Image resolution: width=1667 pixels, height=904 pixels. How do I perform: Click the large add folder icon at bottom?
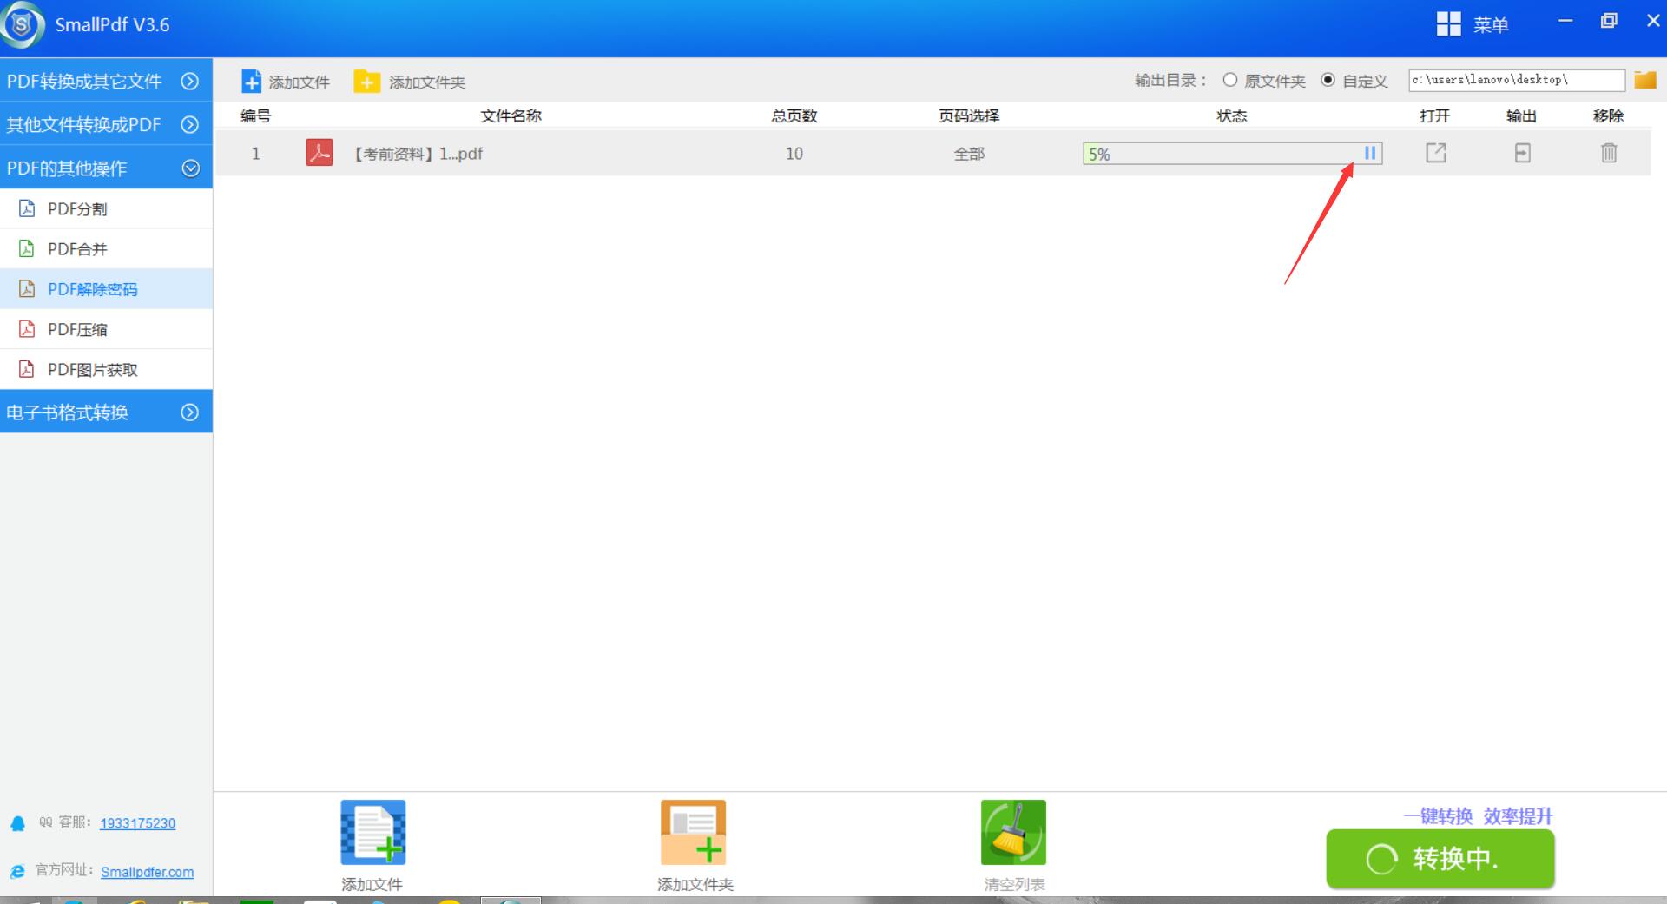(693, 833)
